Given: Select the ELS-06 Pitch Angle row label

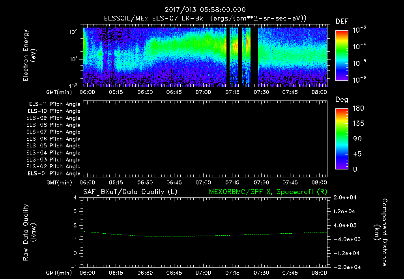Looking at the screenshot, I should pyautogui.click(x=54, y=139).
